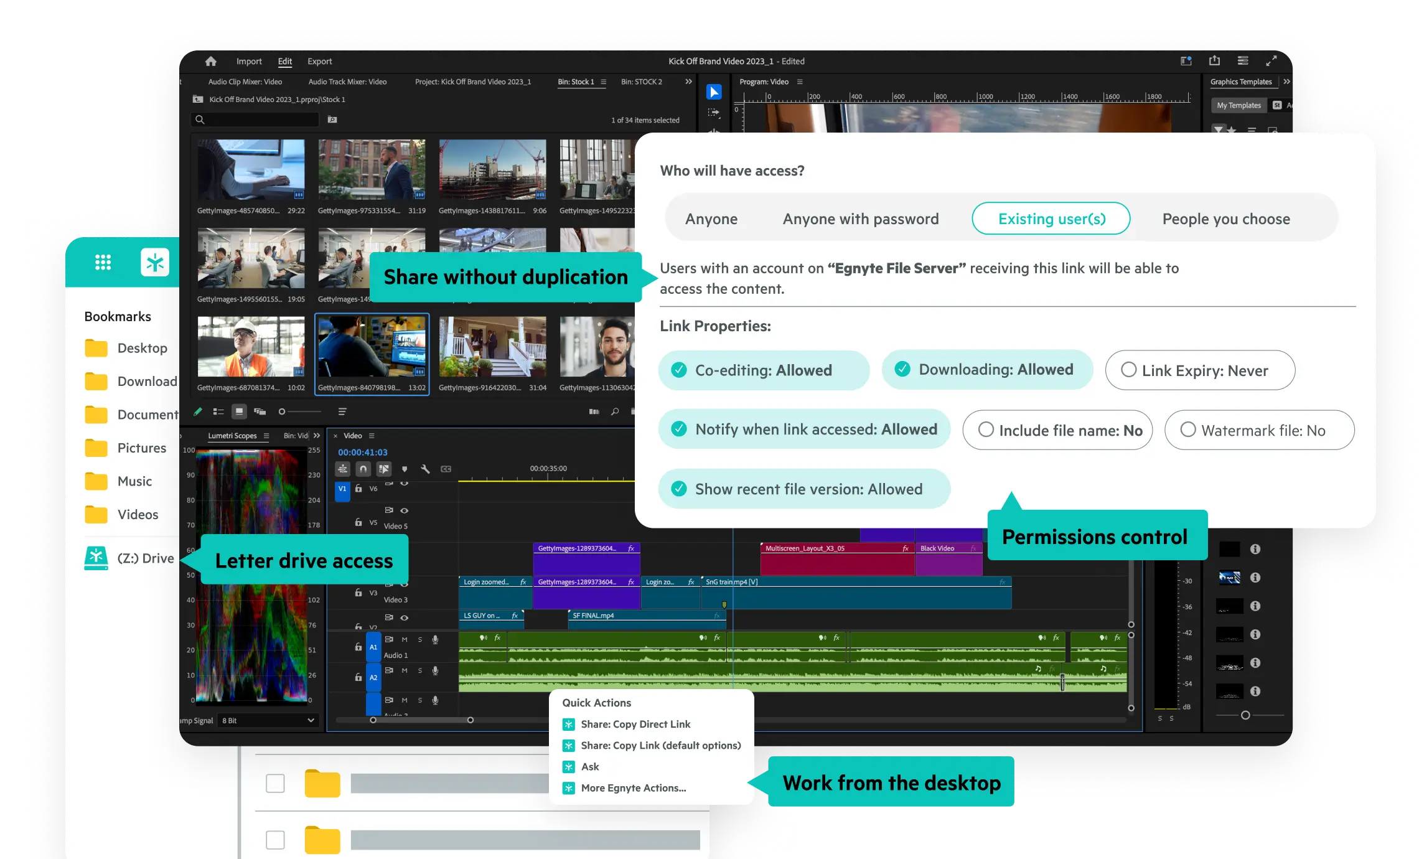Select the snap magnet icon in the timeline
This screenshot has height=859, width=1419.
click(x=362, y=469)
